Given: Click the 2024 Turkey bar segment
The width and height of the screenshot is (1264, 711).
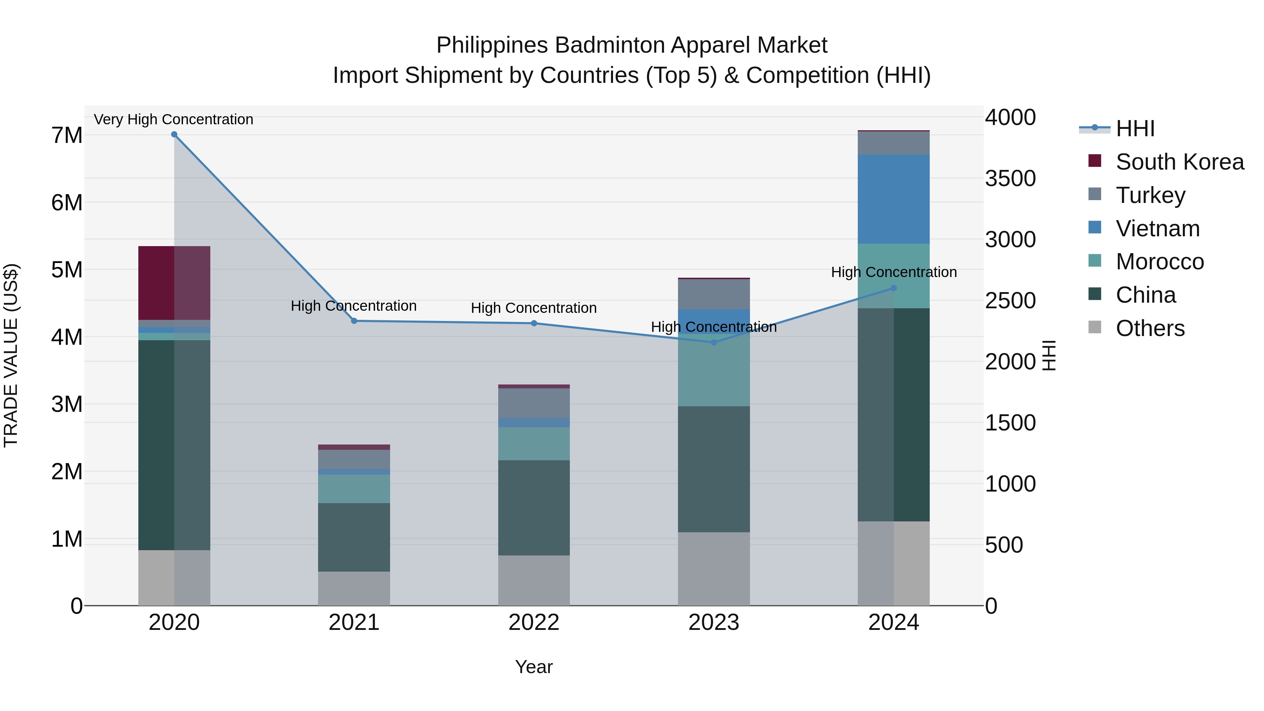Looking at the screenshot, I should coord(894,143).
